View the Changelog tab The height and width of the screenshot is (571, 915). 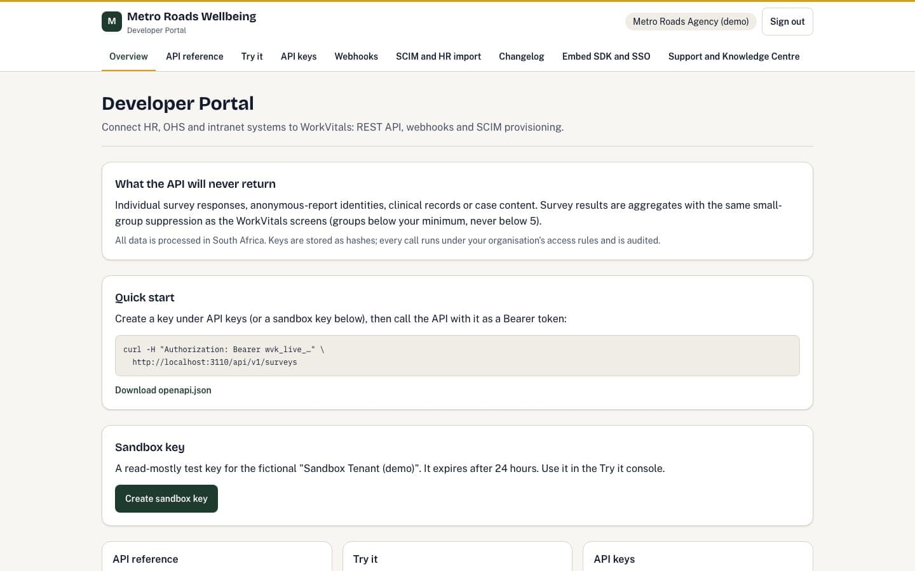point(521,56)
